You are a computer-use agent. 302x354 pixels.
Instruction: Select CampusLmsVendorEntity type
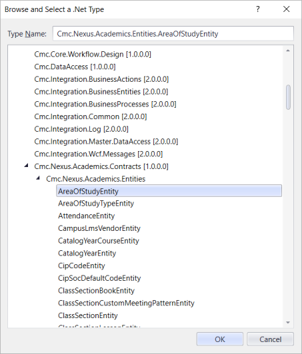[99, 228]
